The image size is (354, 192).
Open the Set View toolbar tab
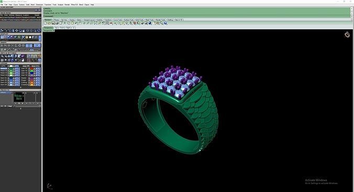tap(64, 20)
